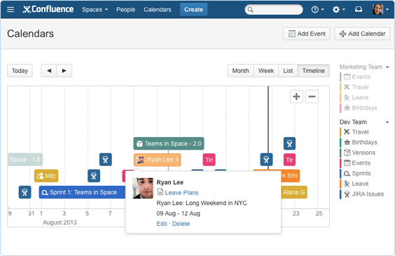This screenshot has height=256, width=395.
Task: Switch to the List view tab
Action: [x=288, y=71]
